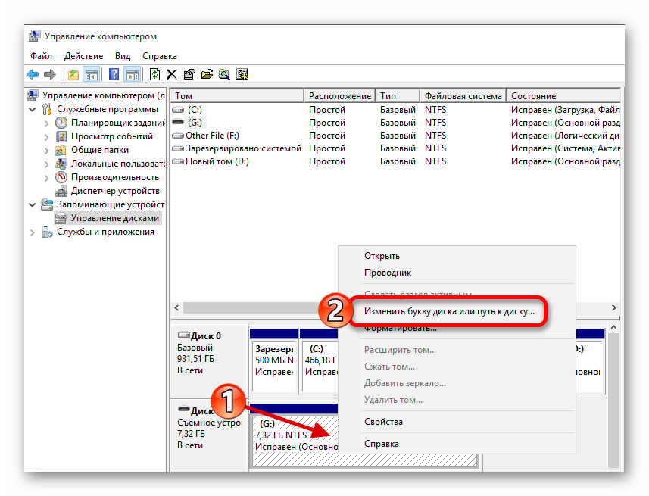Select Диспетчер устройств in the tree

[114, 191]
